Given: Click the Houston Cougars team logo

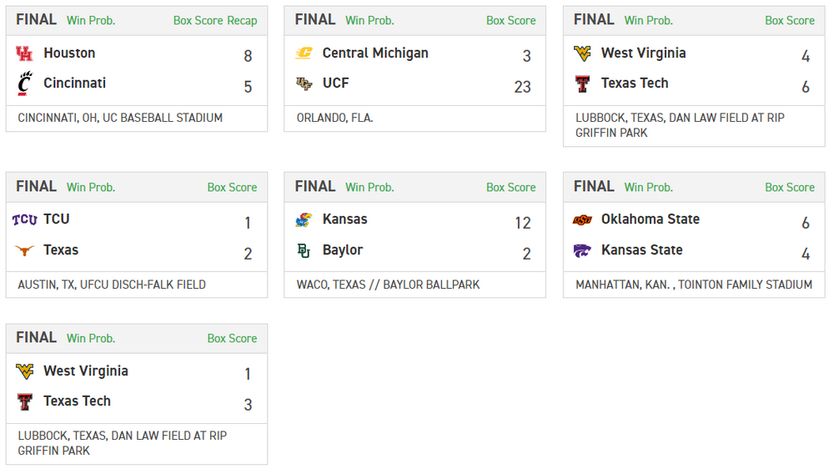Looking at the screenshot, I should coord(24,53).
